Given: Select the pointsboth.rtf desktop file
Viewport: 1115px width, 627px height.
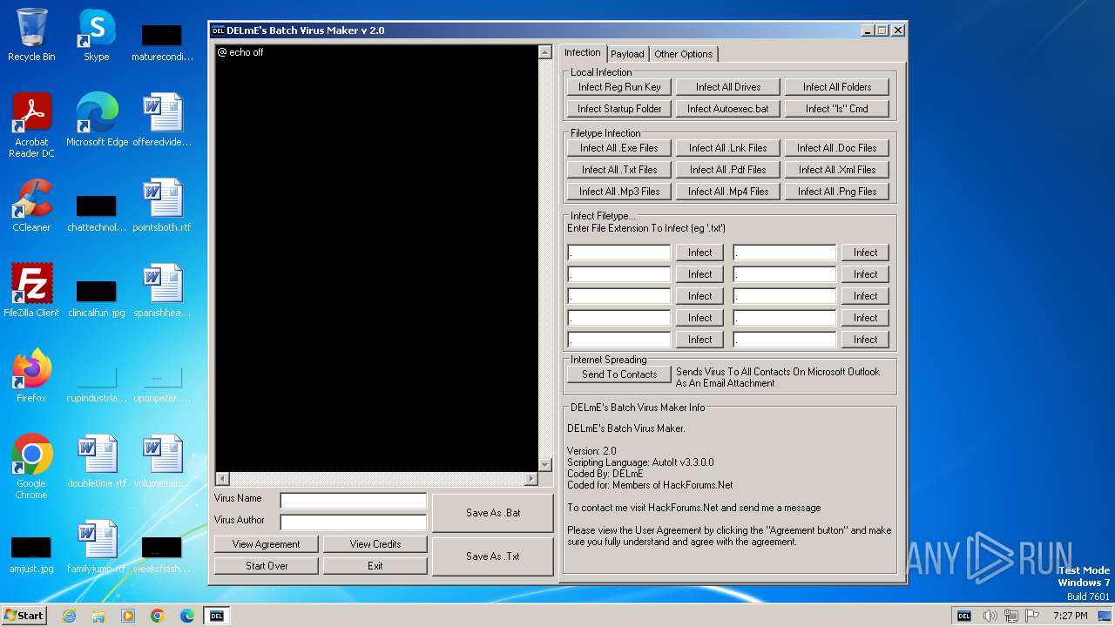Looking at the screenshot, I should click(162, 206).
